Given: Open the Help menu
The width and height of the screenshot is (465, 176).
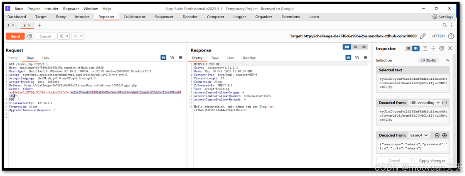Looking at the screenshot, I should [106, 9].
